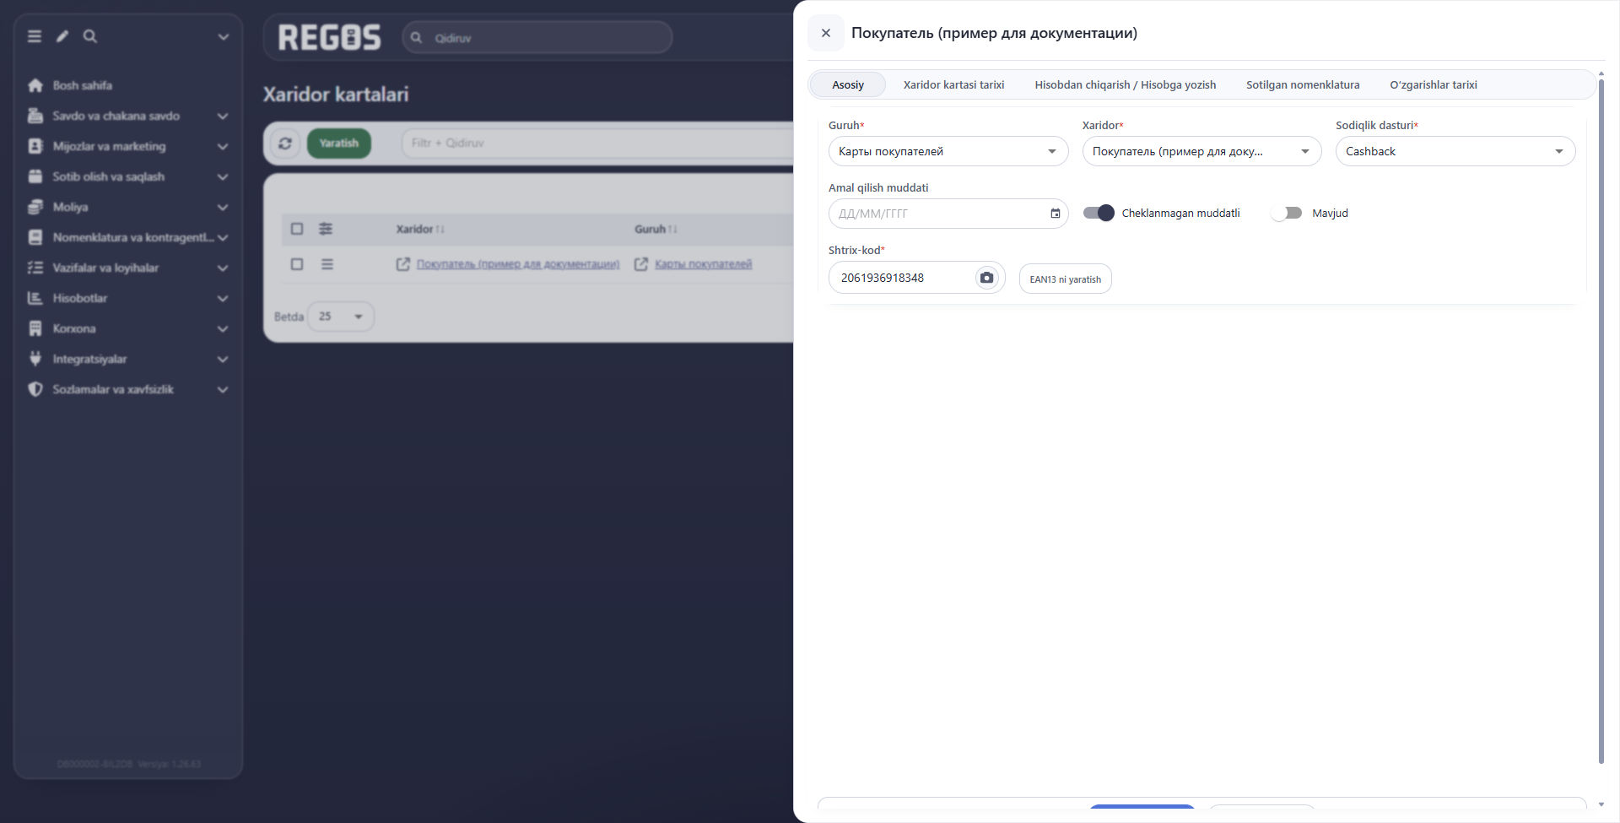Click the camera icon in barcode field
The width and height of the screenshot is (1620, 823).
coord(986,278)
